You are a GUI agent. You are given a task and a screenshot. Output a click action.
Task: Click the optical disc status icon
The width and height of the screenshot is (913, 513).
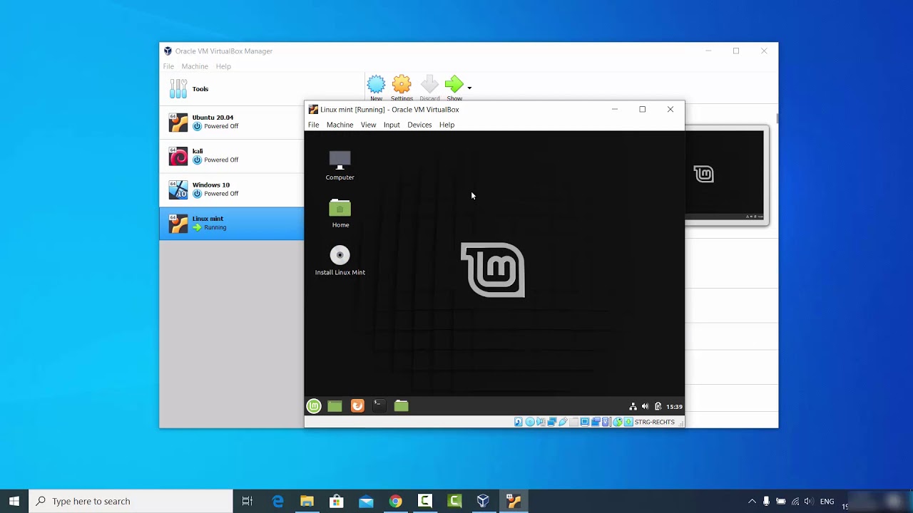point(529,422)
